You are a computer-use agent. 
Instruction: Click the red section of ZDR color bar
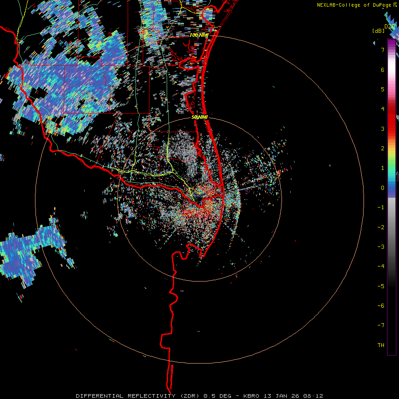391,118
